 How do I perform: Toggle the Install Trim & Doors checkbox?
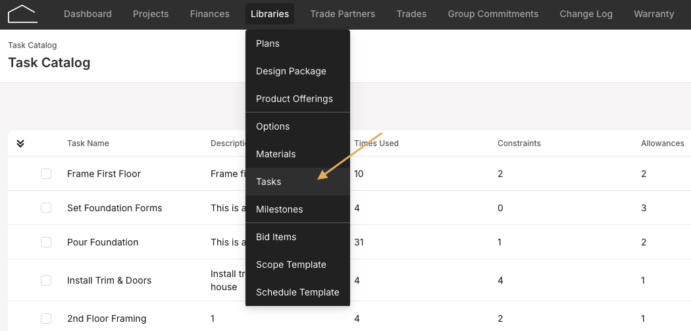pyautogui.click(x=46, y=280)
